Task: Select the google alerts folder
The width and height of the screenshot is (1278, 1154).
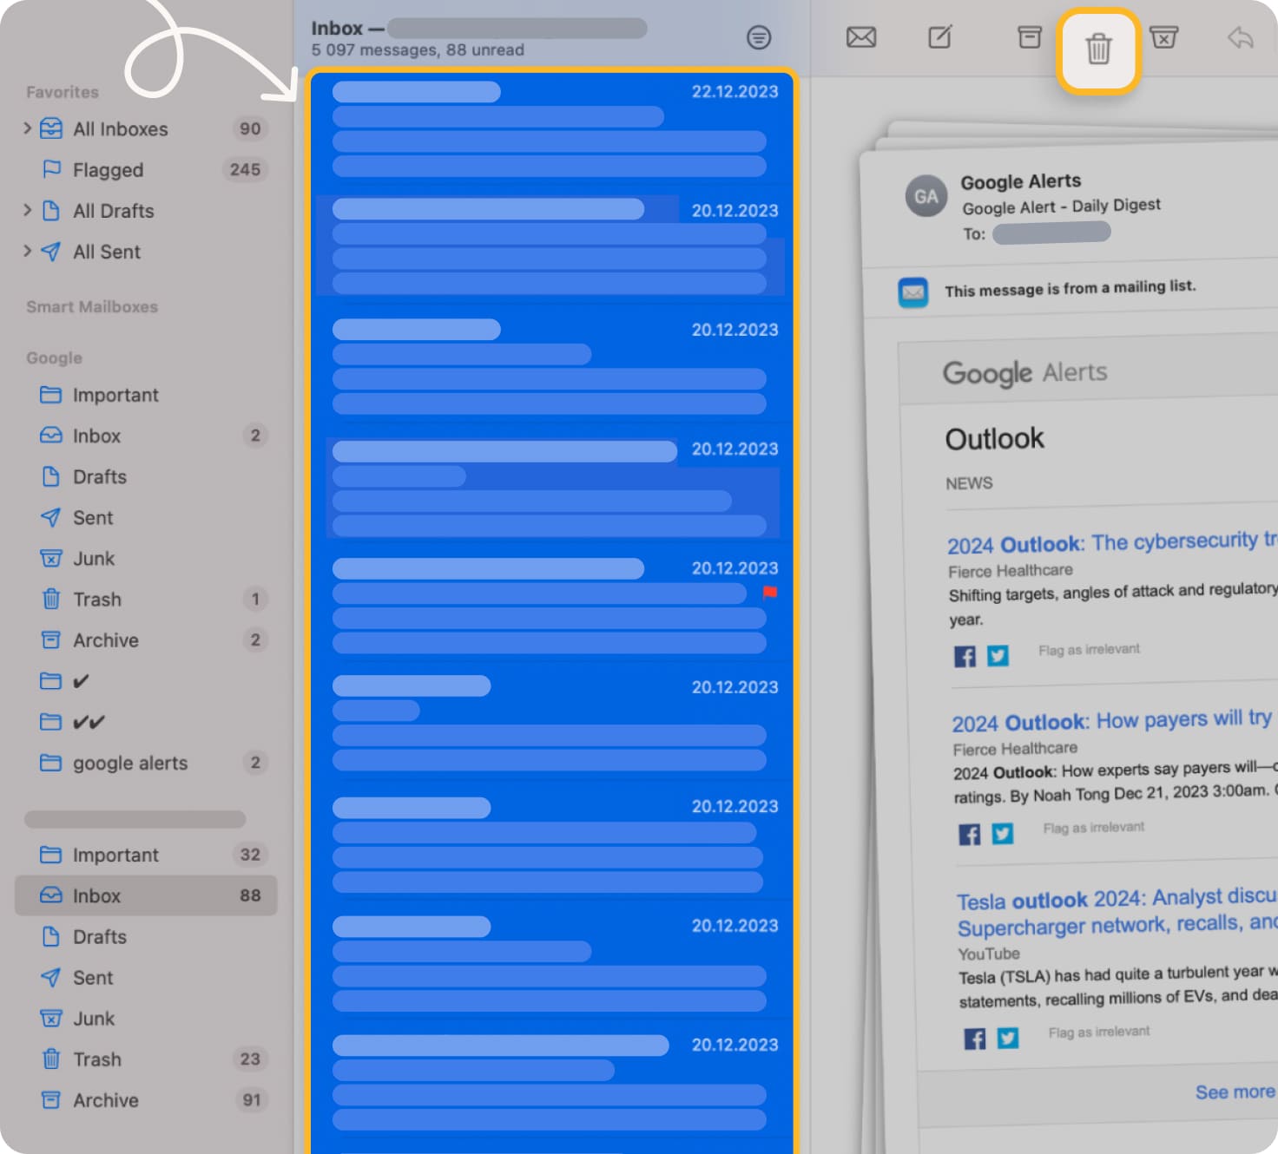Action: 129,763
